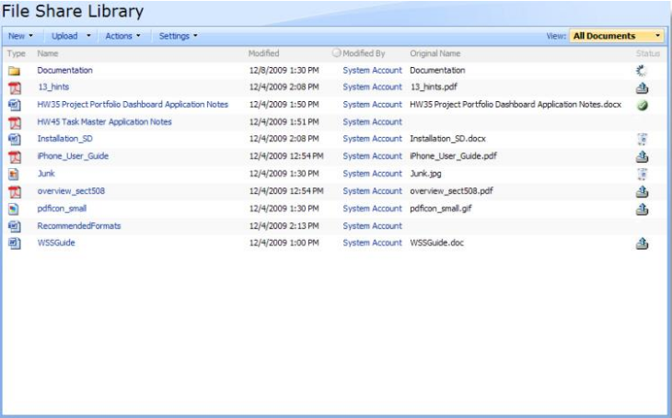Sort by the Modified By column header
Image resolution: width=672 pixels, height=418 pixels.
364,53
